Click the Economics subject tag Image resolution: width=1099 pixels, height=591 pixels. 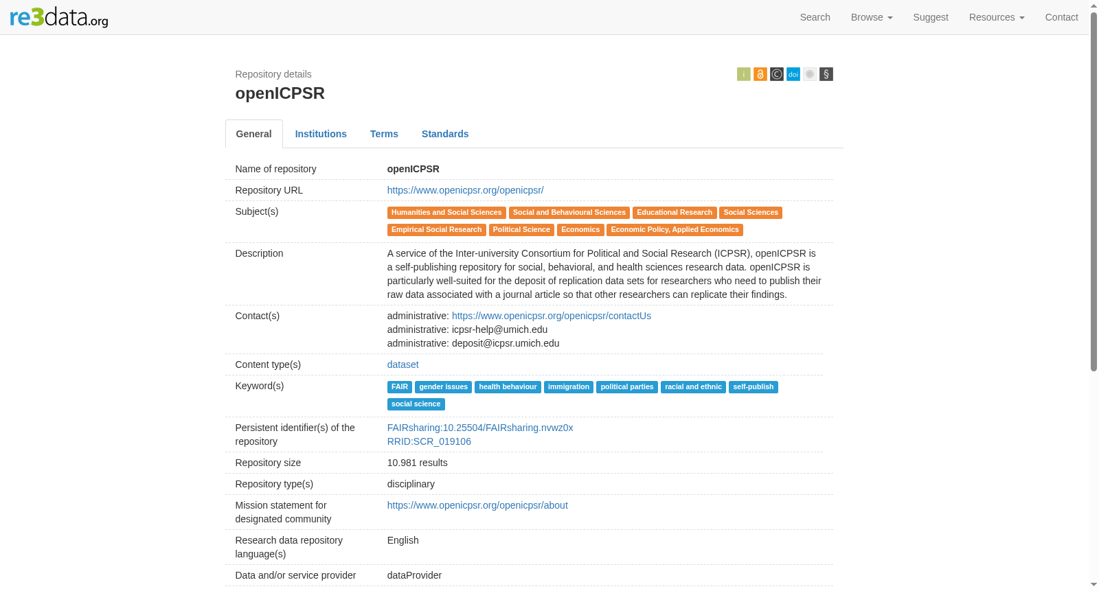click(x=580, y=230)
